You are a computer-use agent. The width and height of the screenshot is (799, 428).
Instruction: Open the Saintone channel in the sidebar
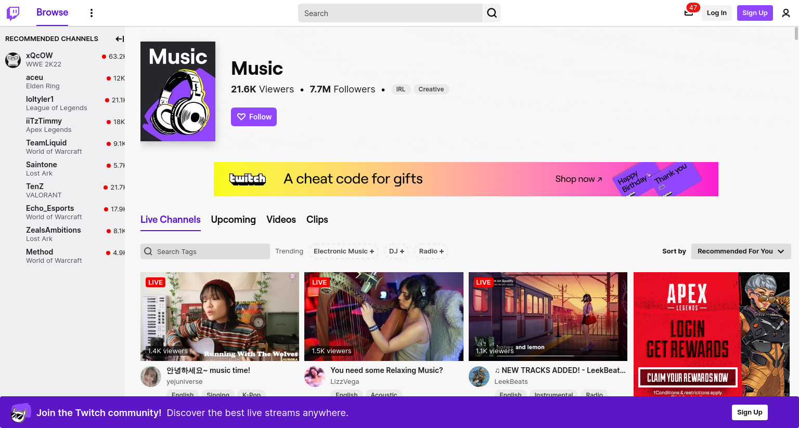[x=62, y=169]
